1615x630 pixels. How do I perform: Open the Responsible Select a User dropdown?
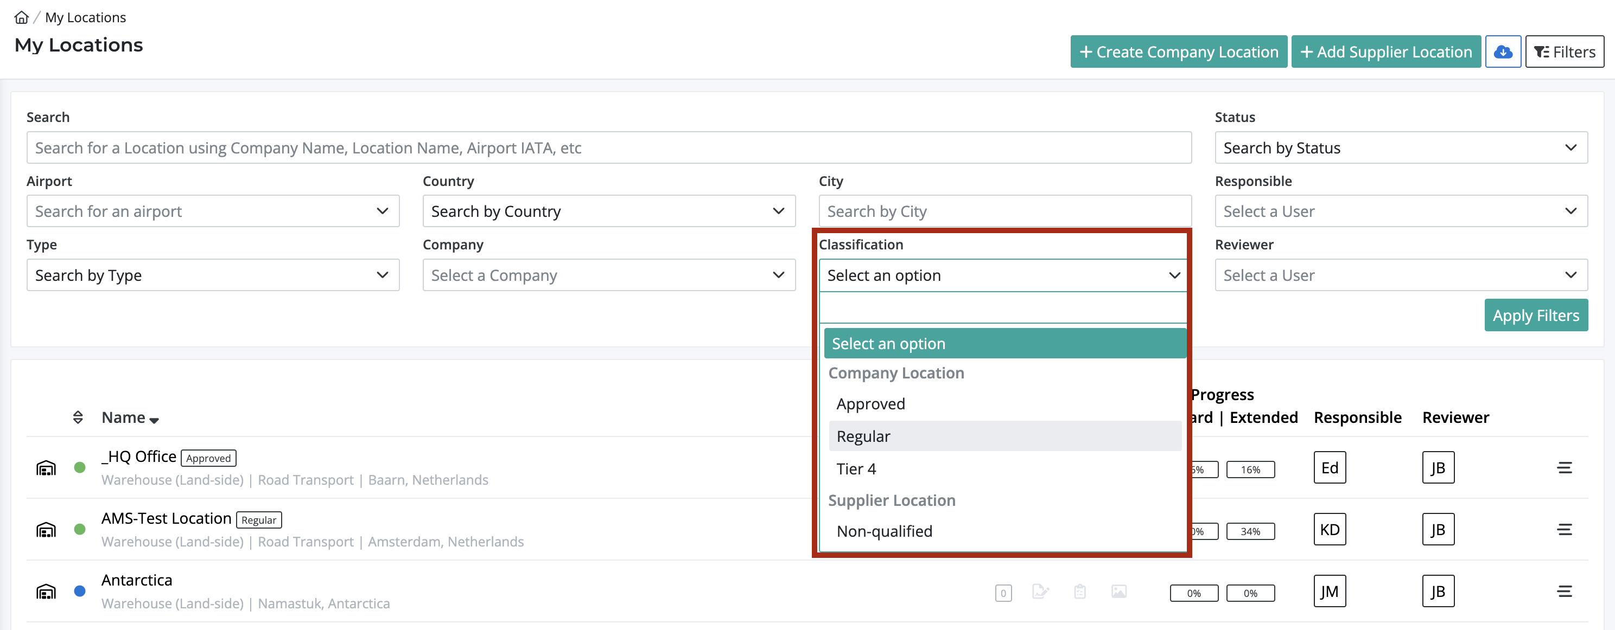pos(1401,211)
